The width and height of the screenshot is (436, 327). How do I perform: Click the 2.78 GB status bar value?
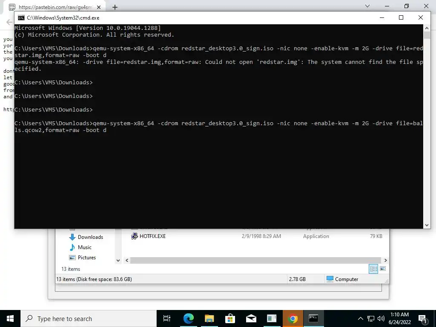(x=297, y=279)
